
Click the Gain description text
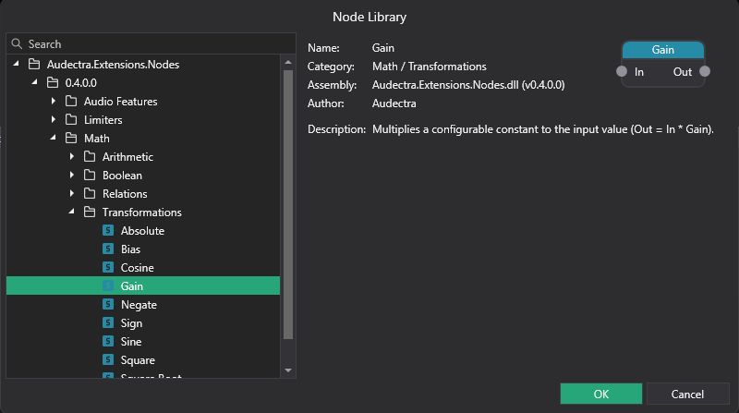point(543,129)
